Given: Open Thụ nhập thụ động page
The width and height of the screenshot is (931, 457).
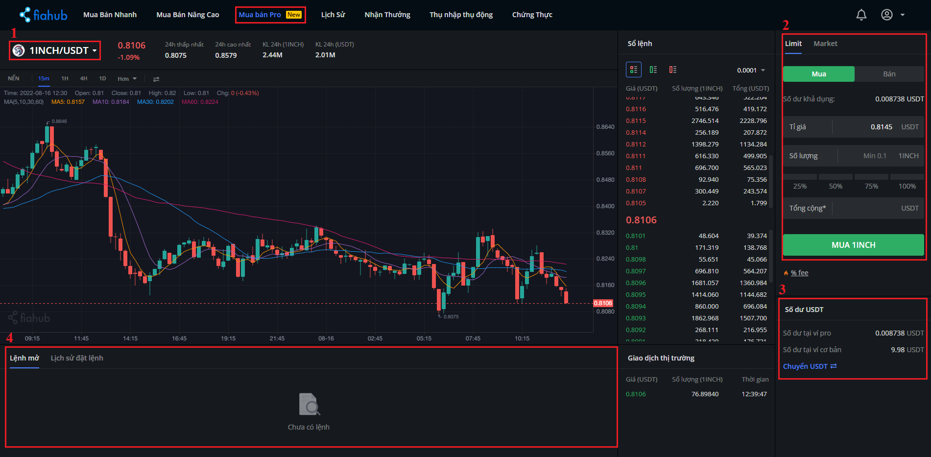Looking at the screenshot, I should [461, 15].
